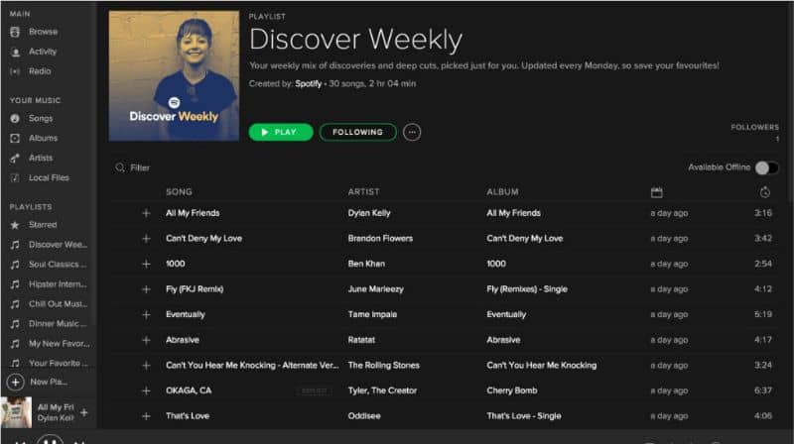Toggle the Available Offline switch

(x=766, y=167)
